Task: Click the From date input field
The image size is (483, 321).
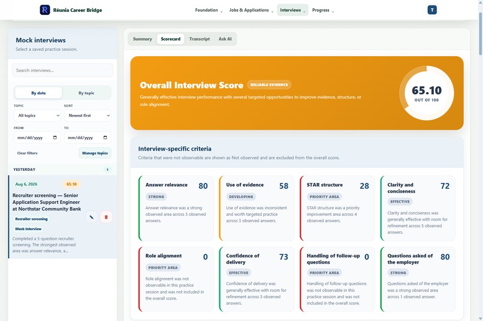Action: 37,137
